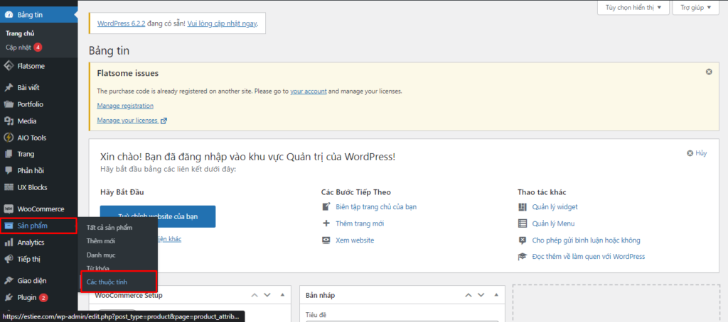The image size is (728, 322).
Task: Click the pencil icon beside Biên tập trang chủ
Action: (326, 206)
